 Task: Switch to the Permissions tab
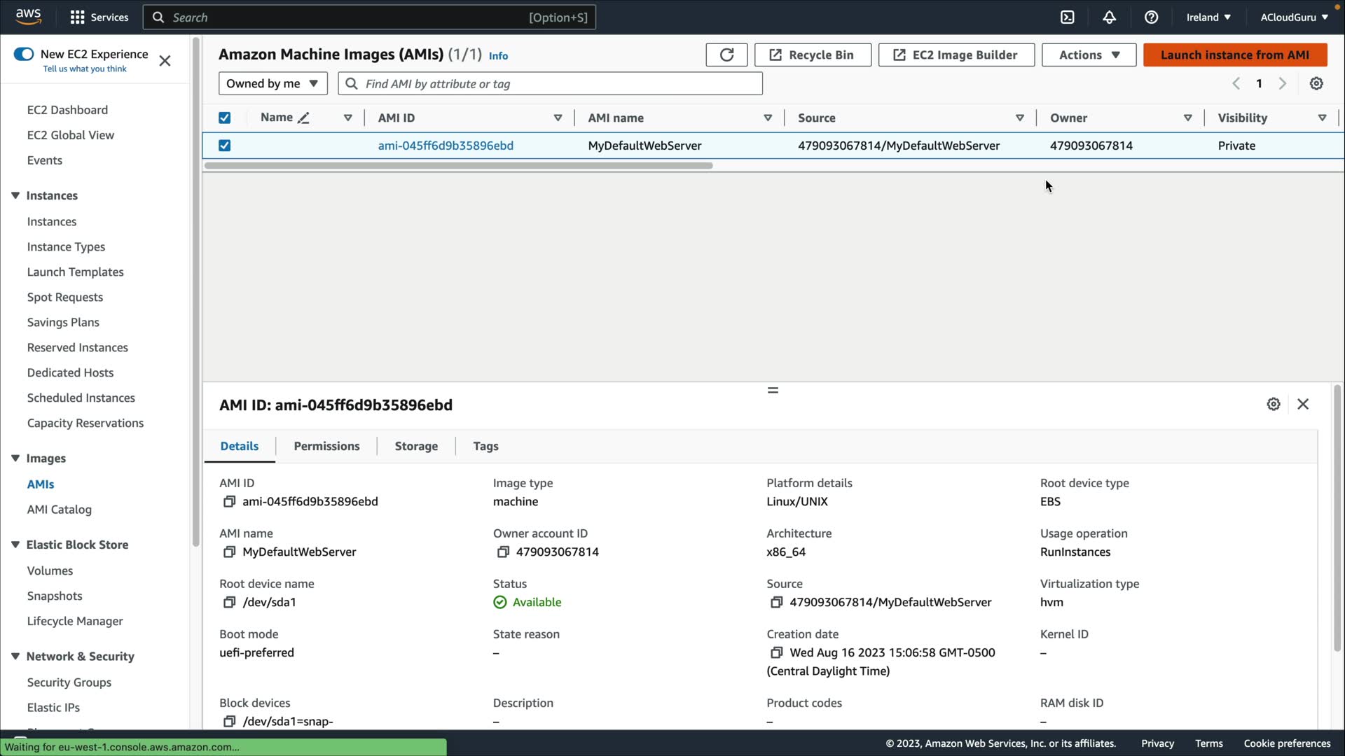(x=326, y=446)
